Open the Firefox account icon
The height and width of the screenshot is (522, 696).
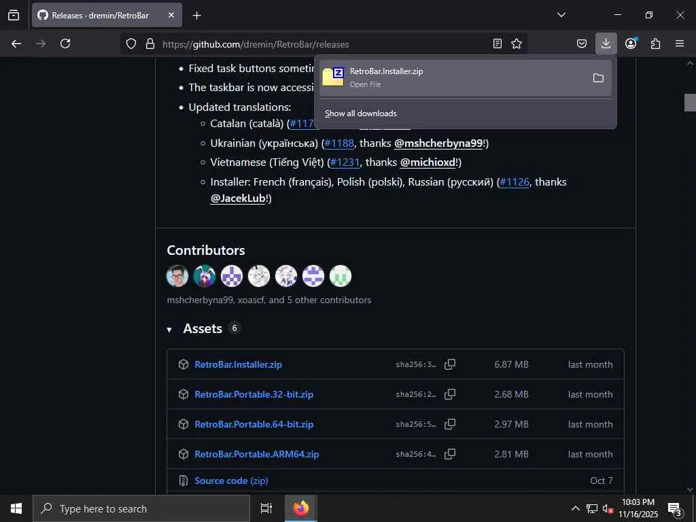(631, 43)
